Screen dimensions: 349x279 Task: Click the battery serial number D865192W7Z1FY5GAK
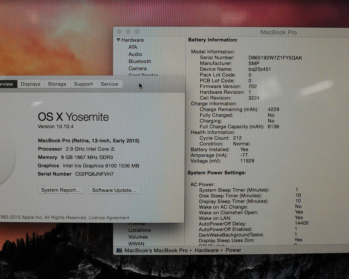pos(275,58)
